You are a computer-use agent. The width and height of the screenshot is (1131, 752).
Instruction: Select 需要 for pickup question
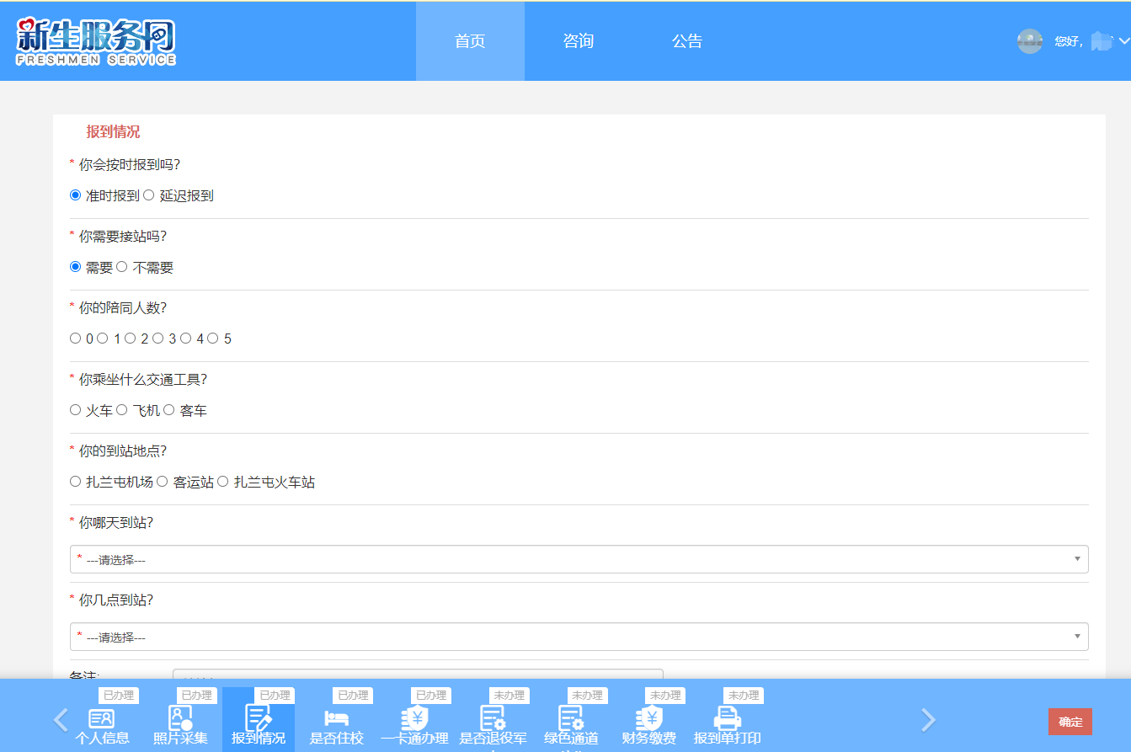[x=76, y=267]
